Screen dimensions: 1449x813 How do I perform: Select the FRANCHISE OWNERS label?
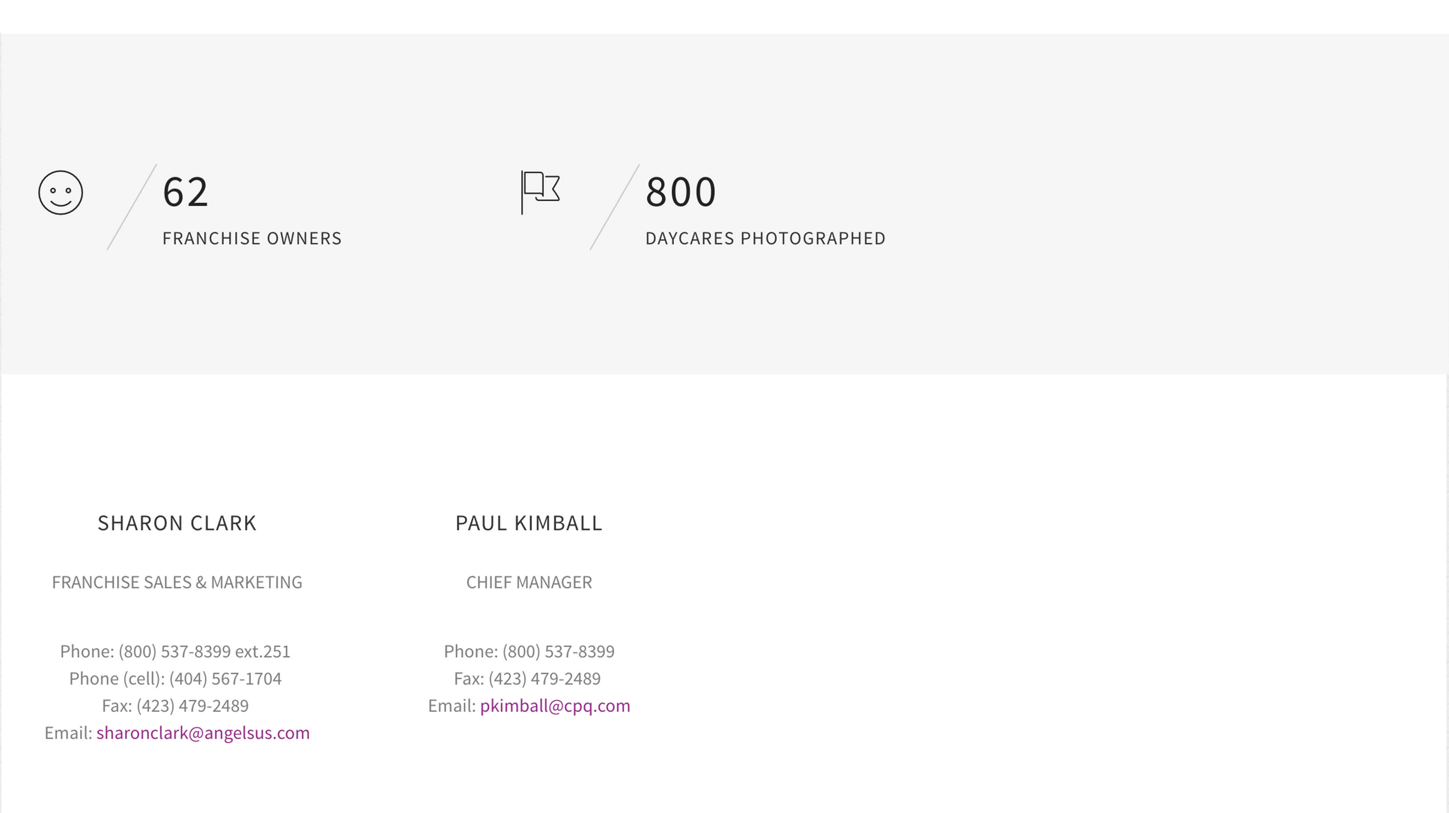point(252,238)
